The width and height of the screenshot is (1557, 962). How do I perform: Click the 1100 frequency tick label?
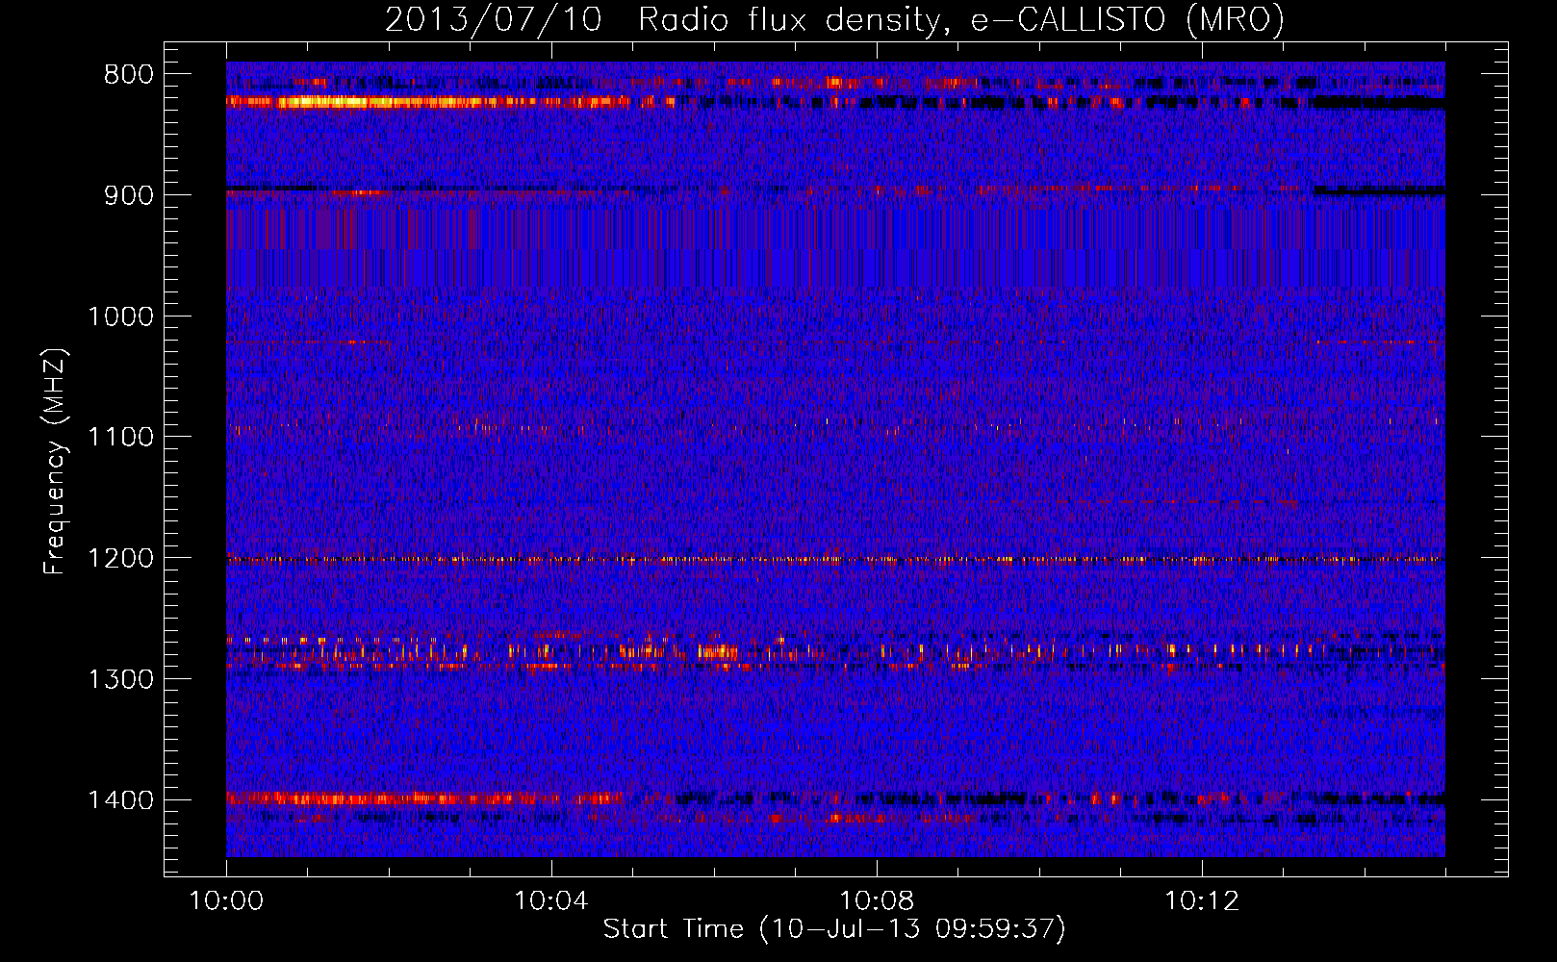[120, 438]
